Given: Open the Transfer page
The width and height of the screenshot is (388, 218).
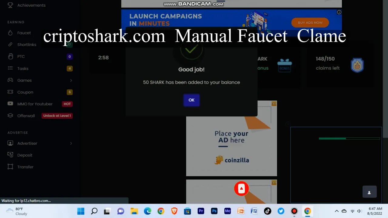Looking at the screenshot, I should coord(25,167).
